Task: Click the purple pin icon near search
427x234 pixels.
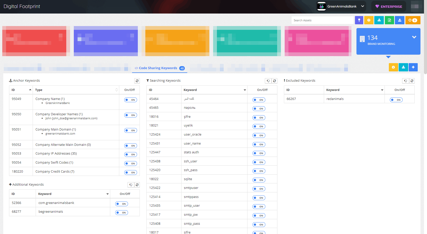Action: (x=359, y=20)
